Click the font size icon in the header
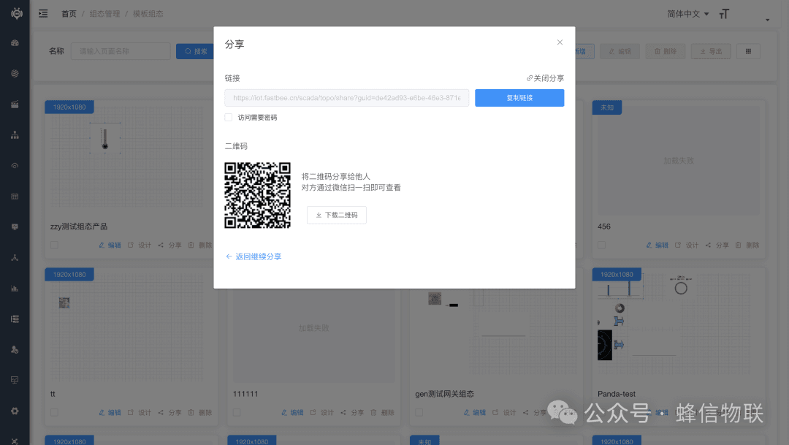This screenshot has height=445, width=789. tap(724, 14)
